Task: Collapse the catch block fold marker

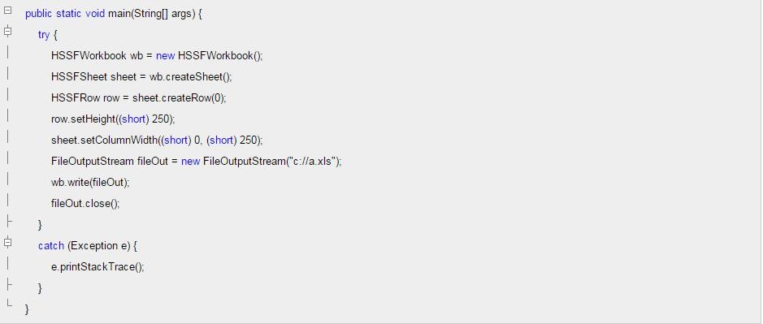Action: pyautogui.click(x=7, y=242)
